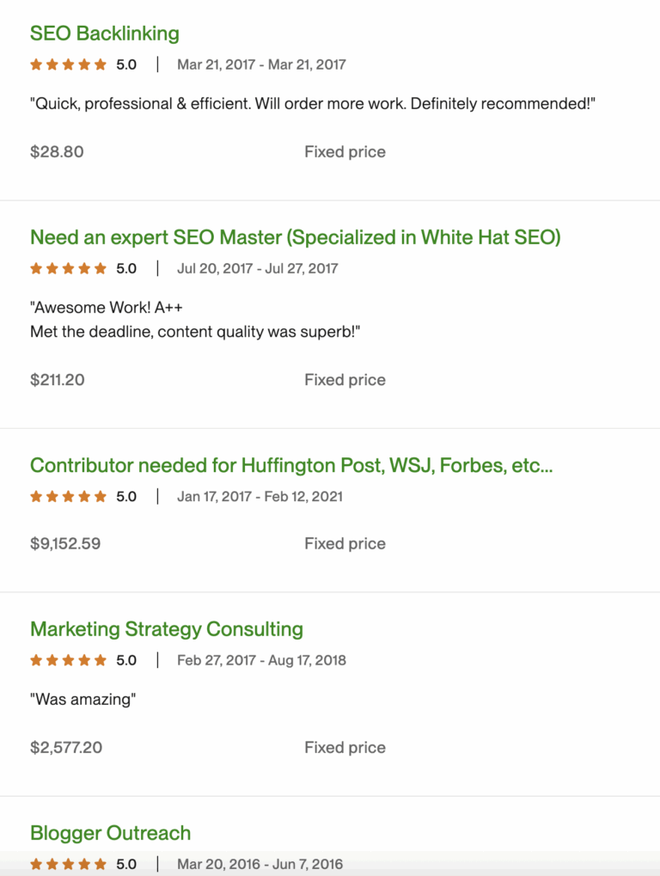Open Need an expert SEO Master job
The image size is (660, 876).
[x=295, y=237]
